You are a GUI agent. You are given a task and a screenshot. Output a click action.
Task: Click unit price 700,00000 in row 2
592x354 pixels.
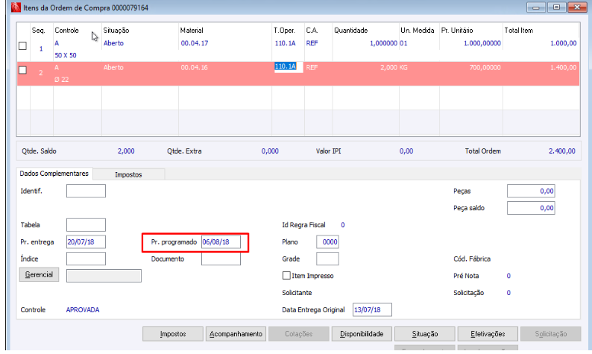click(485, 68)
